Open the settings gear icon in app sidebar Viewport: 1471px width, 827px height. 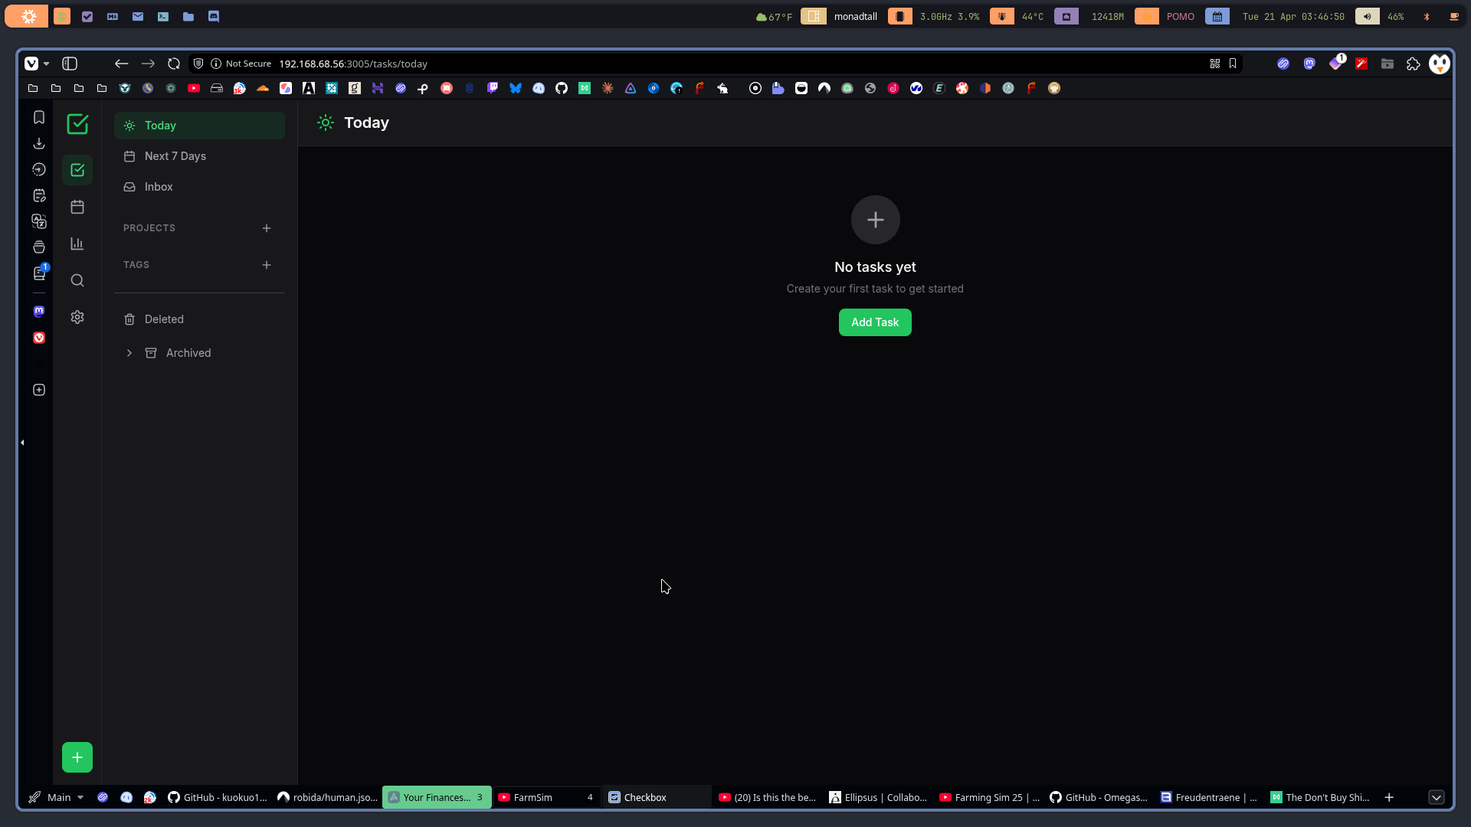[77, 317]
